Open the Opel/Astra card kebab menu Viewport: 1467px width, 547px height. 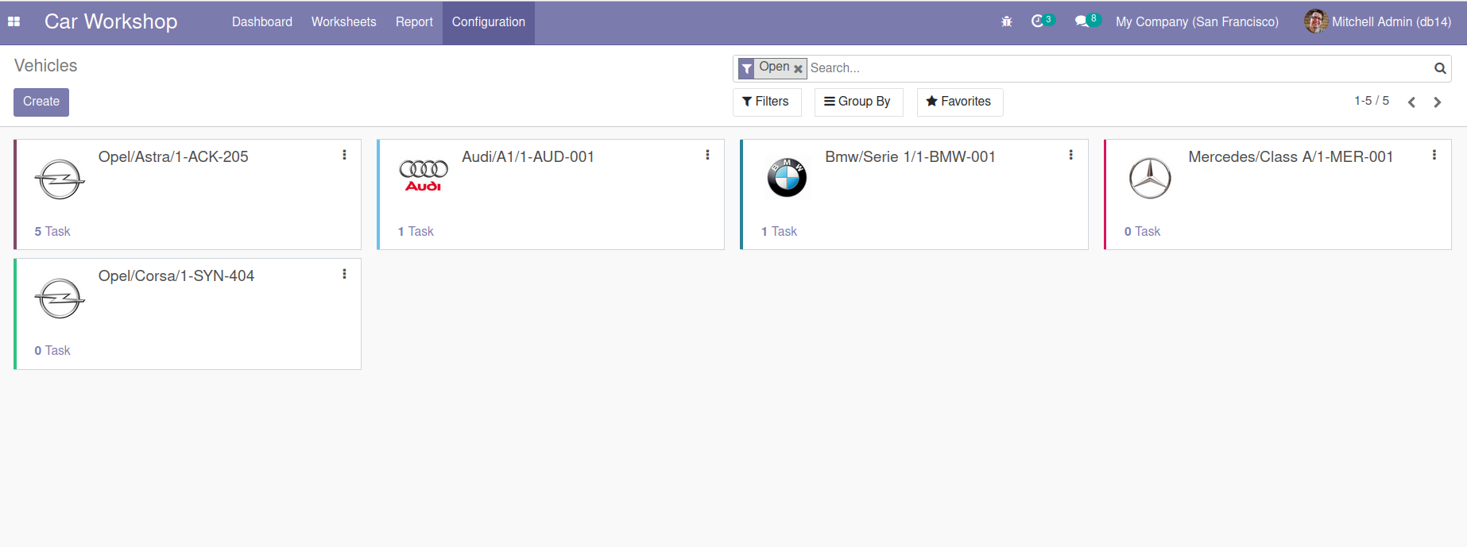click(x=344, y=155)
